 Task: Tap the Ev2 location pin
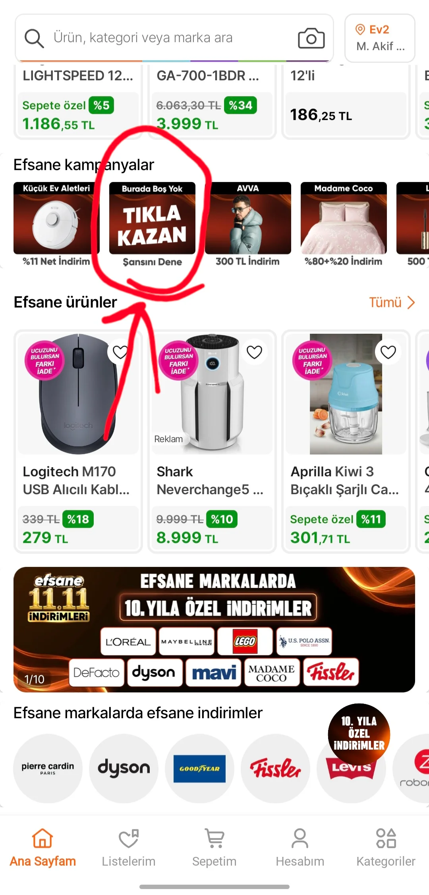click(360, 29)
